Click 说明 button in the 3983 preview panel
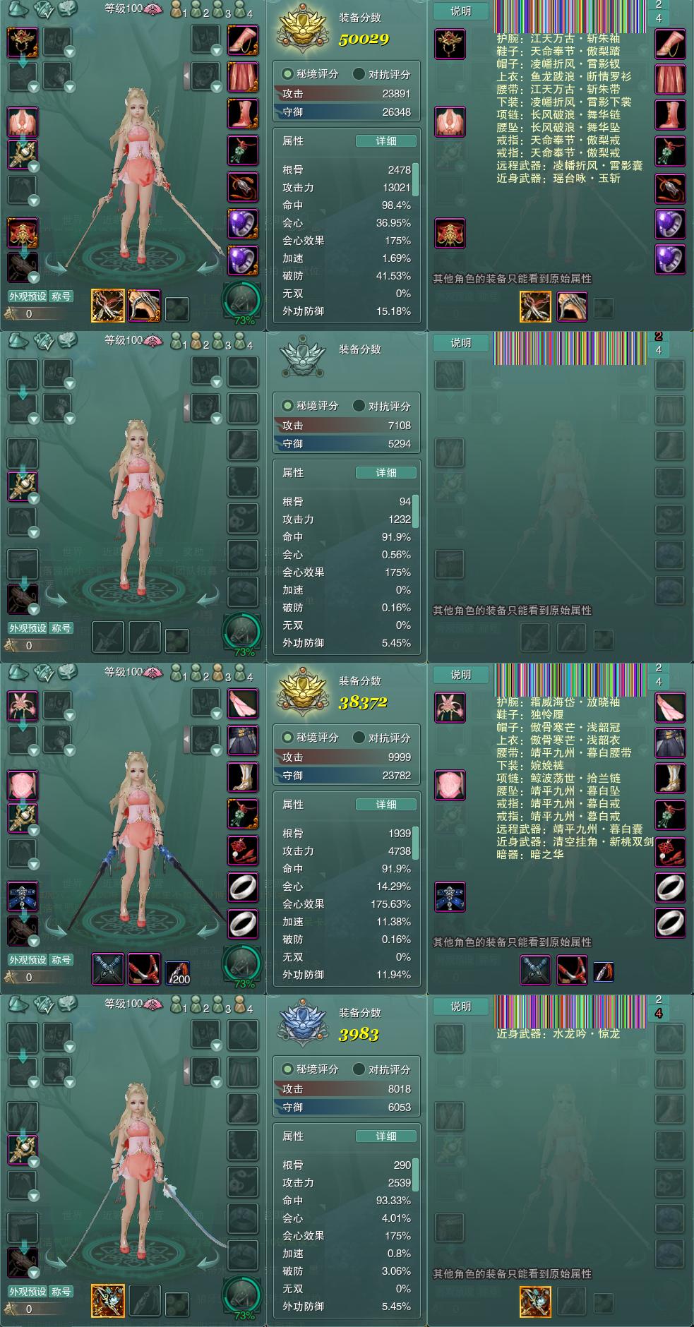The image size is (694, 1327). [461, 1007]
